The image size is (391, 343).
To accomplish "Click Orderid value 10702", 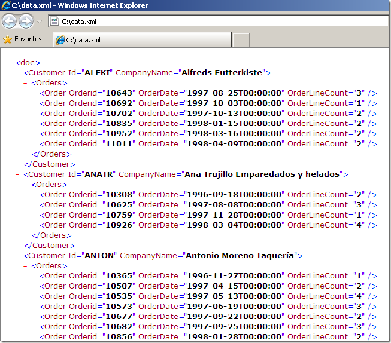I will tap(119, 114).
